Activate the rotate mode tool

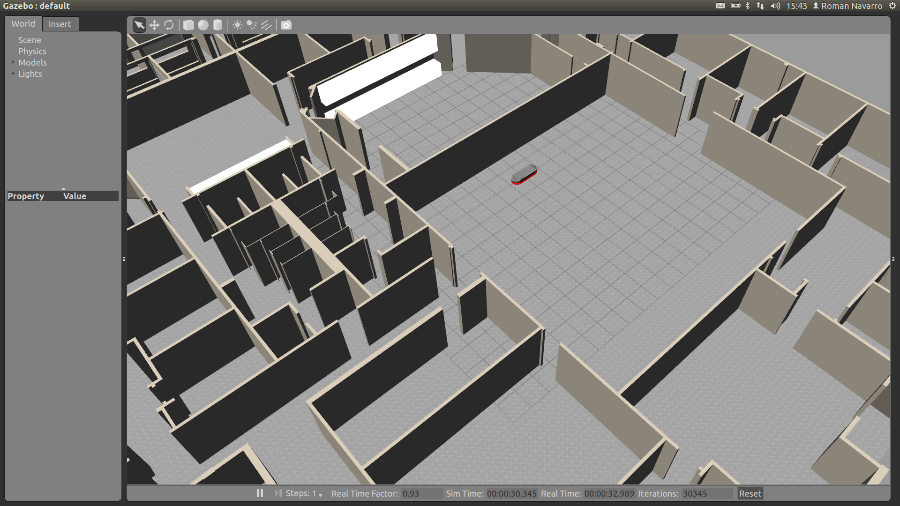point(169,25)
